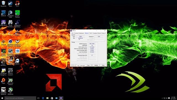Image resolution: width=177 pixels, height=100 pixels.
Task: Launch the Resident Evil 6 Benchmark shortcut
Action: [x=17, y=24]
